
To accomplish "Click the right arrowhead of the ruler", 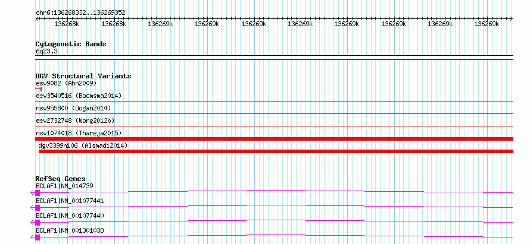I will (x=512, y=18).
